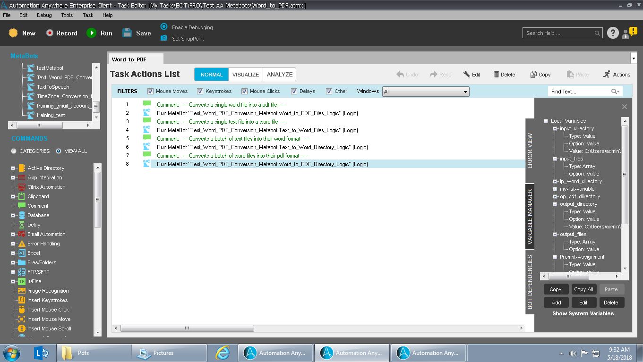643x362 pixels.
Task: Toggle the Keystrokes filter checkbox
Action: click(x=200, y=91)
